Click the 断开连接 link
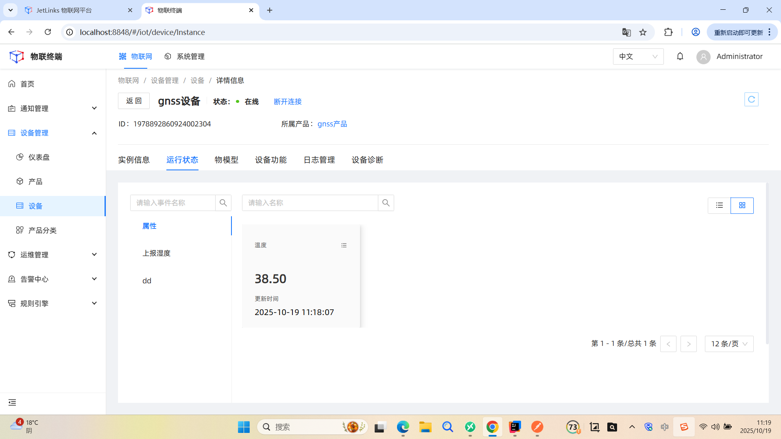781x439 pixels. coord(288,102)
